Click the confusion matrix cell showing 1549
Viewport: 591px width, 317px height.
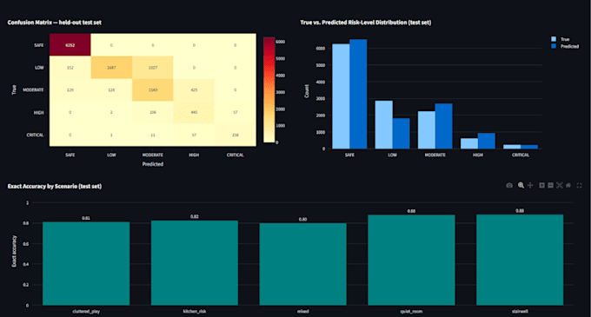point(153,90)
